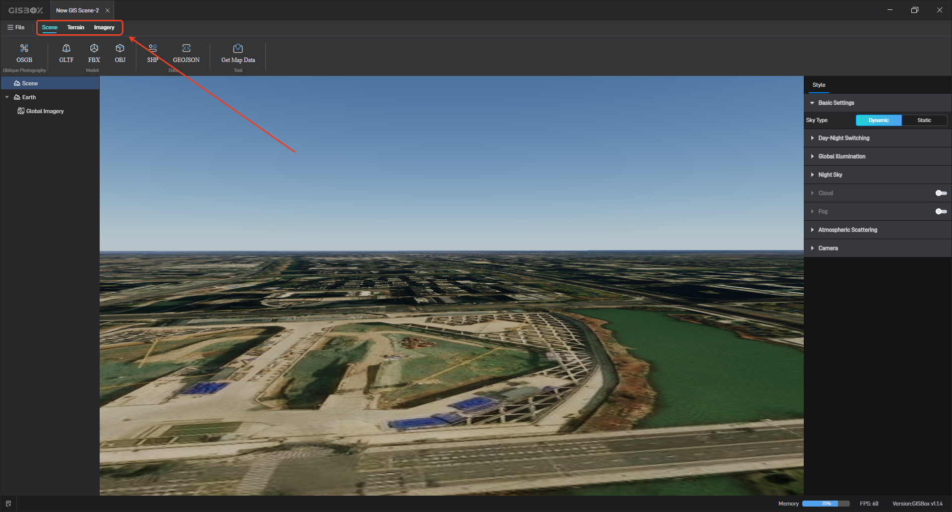The width and height of the screenshot is (952, 512).
Task: Add an FBX model
Action: (x=94, y=53)
